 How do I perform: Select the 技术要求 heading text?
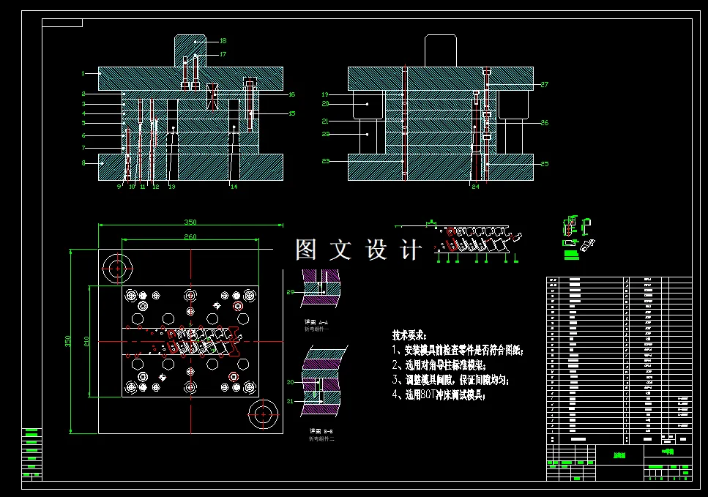coord(409,335)
